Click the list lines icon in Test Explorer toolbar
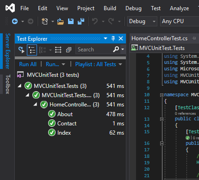The width and height of the screenshot is (199, 180). coord(58,50)
